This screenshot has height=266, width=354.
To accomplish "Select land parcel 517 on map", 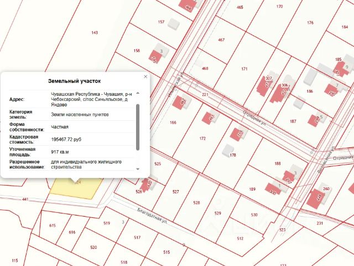I will 137,238.
